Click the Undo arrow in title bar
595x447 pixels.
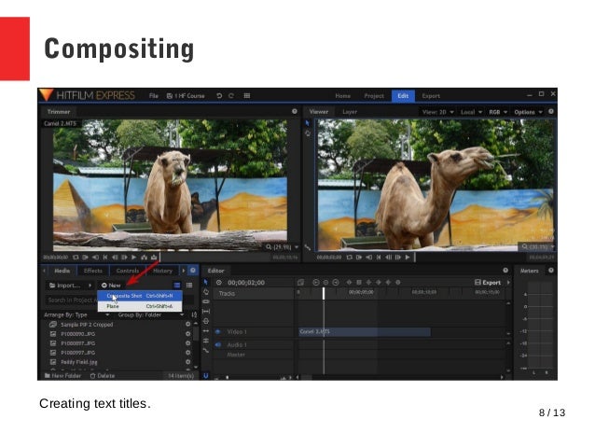click(219, 96)
